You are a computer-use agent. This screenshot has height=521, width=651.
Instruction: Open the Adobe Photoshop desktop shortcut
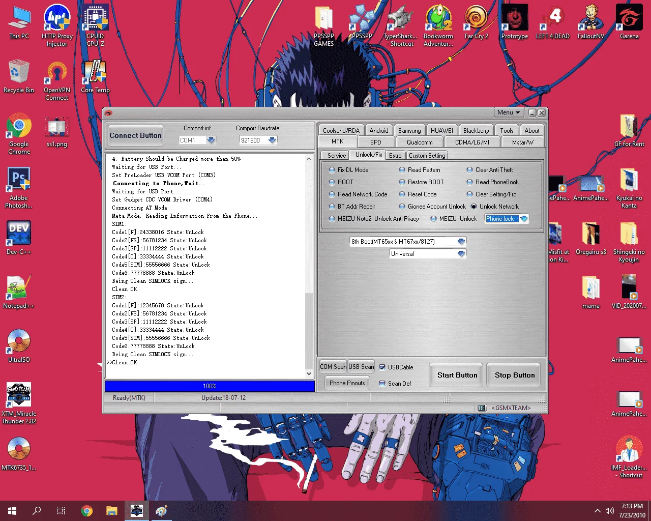tap(19, 188)
